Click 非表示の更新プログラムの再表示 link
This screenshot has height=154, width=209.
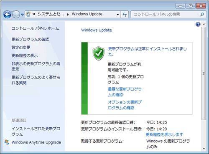(36, 66)
